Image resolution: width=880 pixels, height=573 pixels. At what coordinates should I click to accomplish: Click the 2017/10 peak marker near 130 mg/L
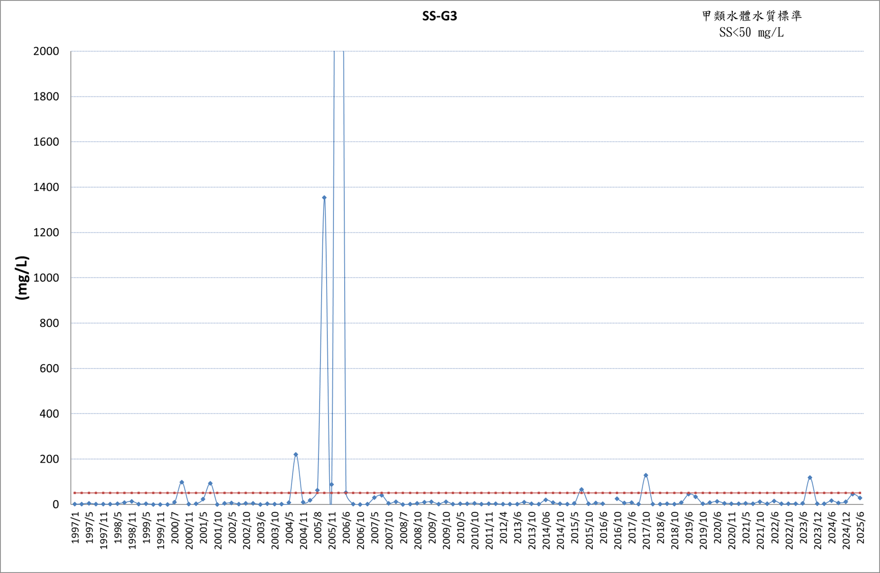click(646, 476)
